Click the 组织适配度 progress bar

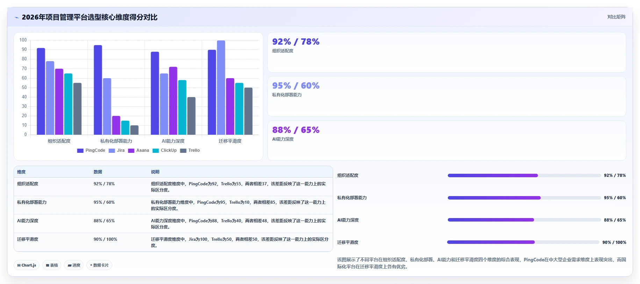[x=524, y=175]
